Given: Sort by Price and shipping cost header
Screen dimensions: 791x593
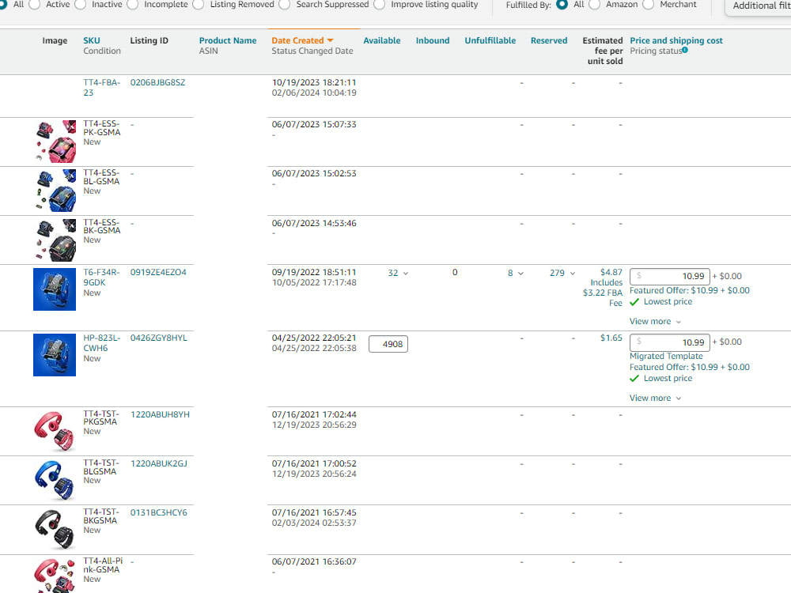Looking at the screenshot, I should pos(676,40).
